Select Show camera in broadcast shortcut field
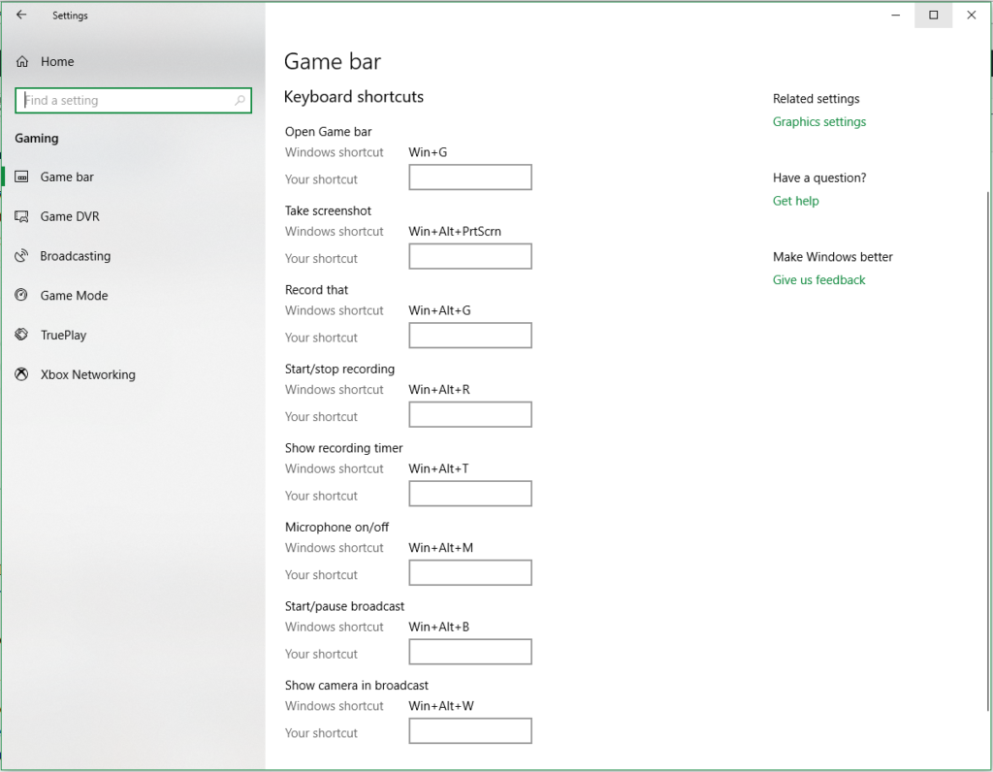 tap(470, 731)
